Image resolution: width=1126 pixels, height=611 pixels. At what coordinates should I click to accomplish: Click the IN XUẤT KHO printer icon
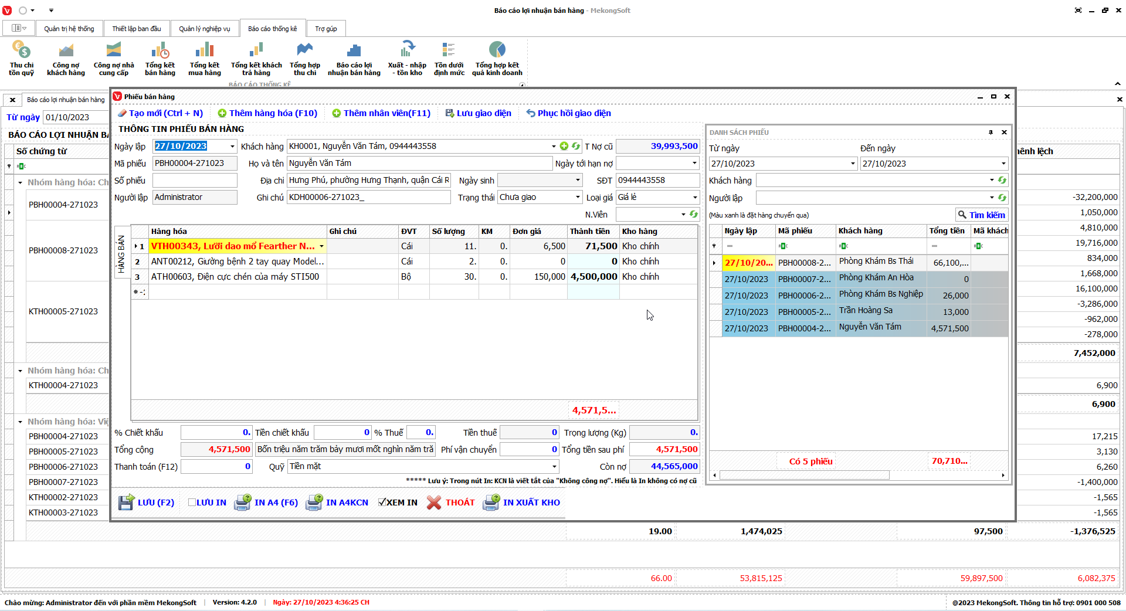491,503
